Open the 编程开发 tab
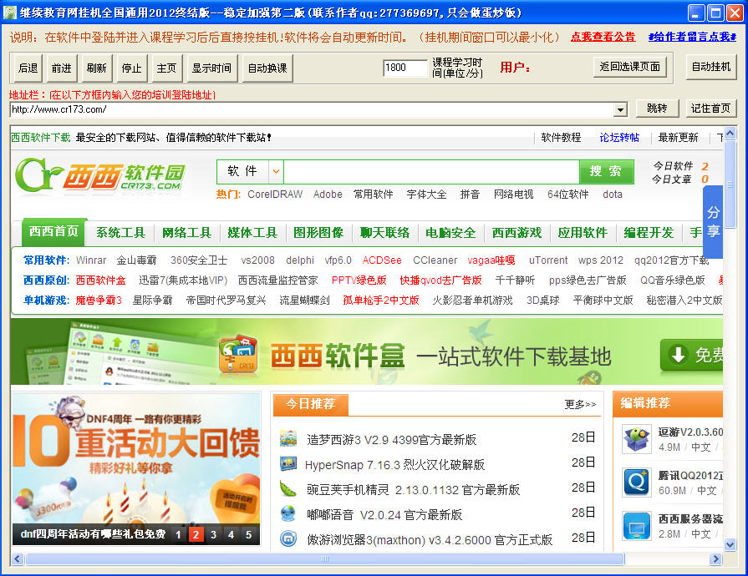This screenshot has height=576, width=748. click(649, 233)
